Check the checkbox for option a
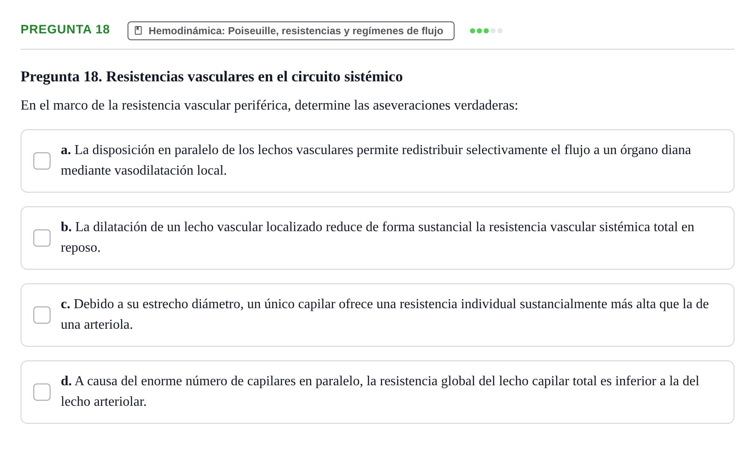Screen dimensions: 755x452 point(42,161)
